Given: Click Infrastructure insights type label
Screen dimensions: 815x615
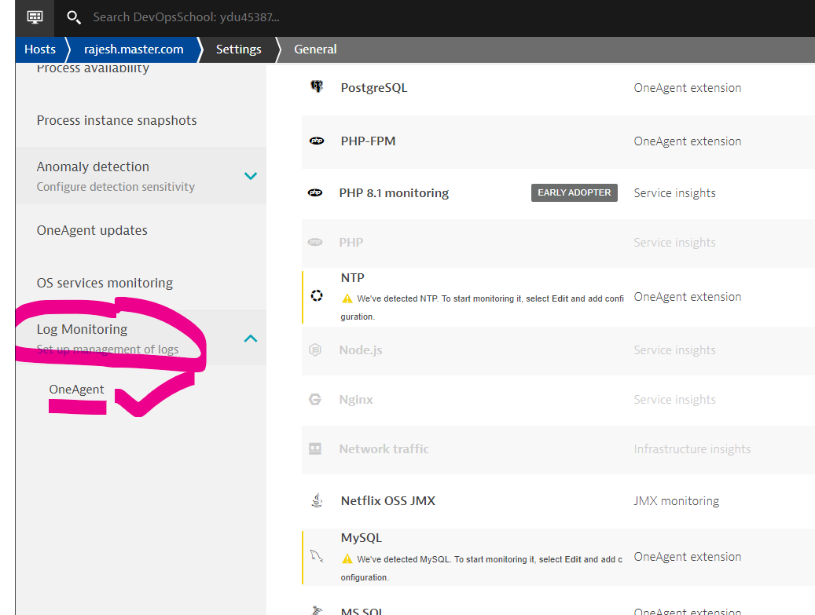Looking at the screenshot, I should (x=692, y=448).
